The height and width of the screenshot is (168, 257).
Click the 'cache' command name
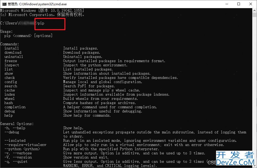(10, 90)
